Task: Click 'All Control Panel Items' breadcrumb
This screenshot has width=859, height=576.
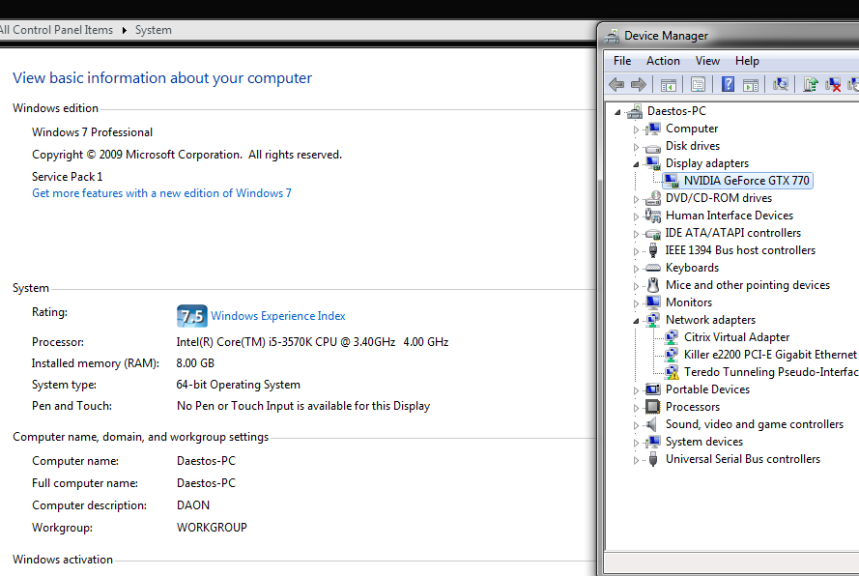Action: [x=56, y=30]
